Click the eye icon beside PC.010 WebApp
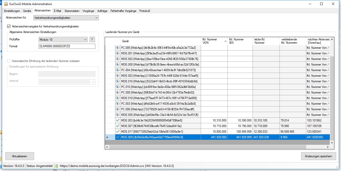This screenshot has width=341, height=171. (x=118, y=87)
